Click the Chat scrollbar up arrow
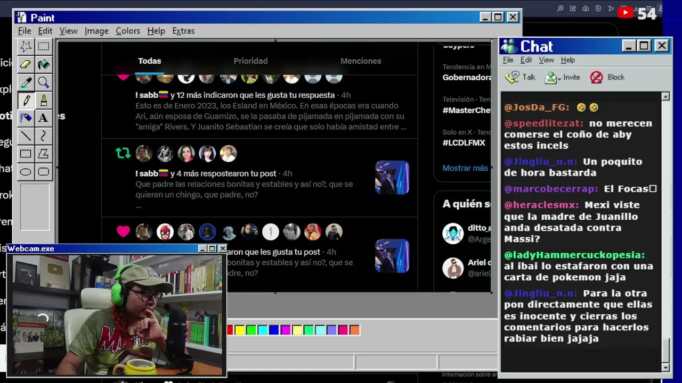This screenshot has height=383, width=682. 665,96
